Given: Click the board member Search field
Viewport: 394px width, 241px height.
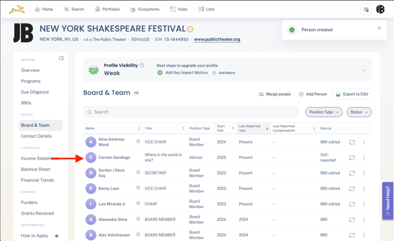Looking at the screenshot, I should tap(191, 112).
